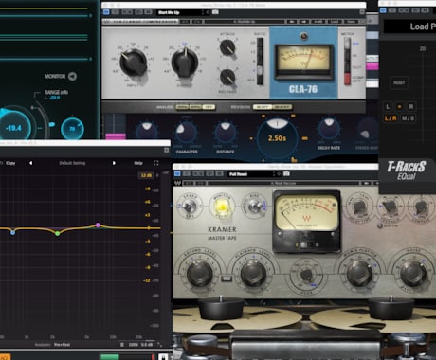This screenshot has height=360, width=436.
Task: Click the CLA-76 Waves redo arrow
Action: (197, 22)
